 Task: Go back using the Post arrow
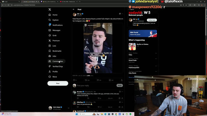click(74, 9)
